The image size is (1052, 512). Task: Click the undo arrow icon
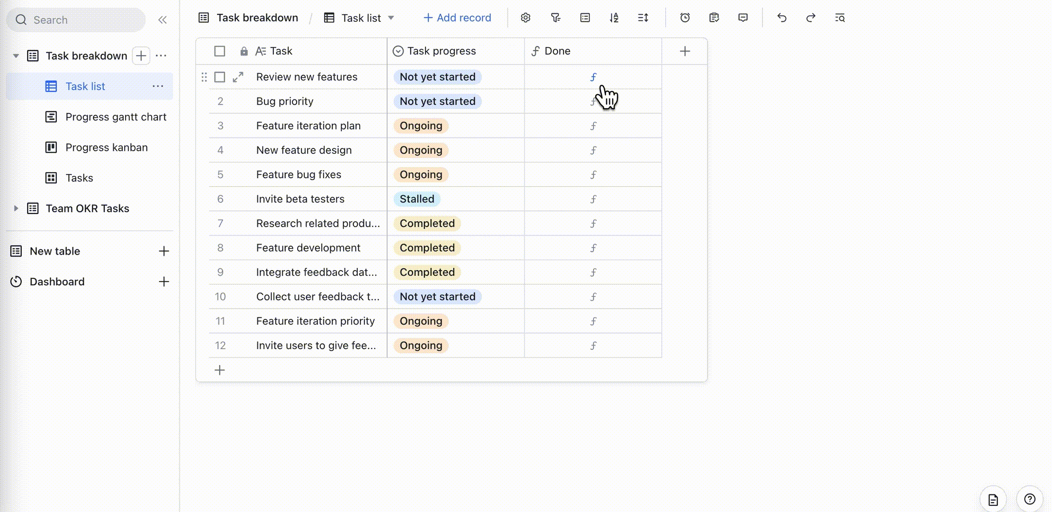(x=782, y=18)
